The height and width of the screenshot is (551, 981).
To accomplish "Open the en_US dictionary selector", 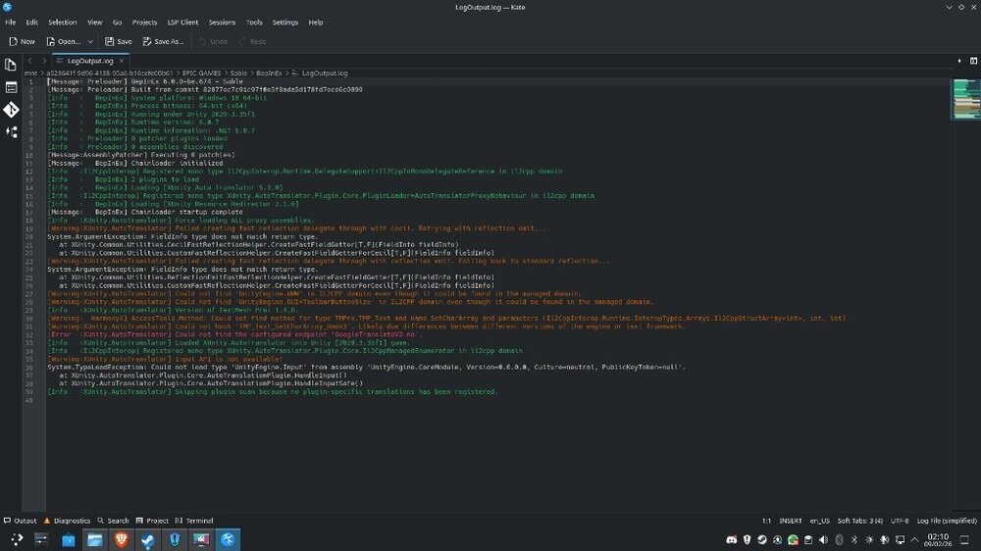I will [819, 521].
